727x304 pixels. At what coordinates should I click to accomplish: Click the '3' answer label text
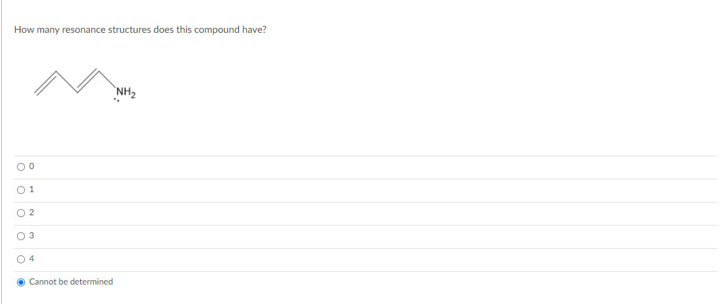[32, 236]
